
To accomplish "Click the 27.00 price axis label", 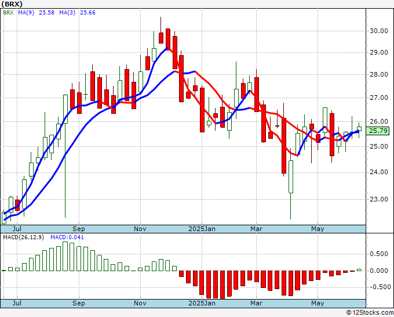I will click(379, 98).
